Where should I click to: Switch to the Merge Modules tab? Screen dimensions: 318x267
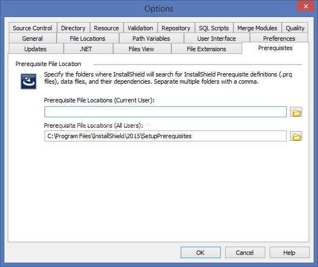pyautogui.click(x=257, y=28)
